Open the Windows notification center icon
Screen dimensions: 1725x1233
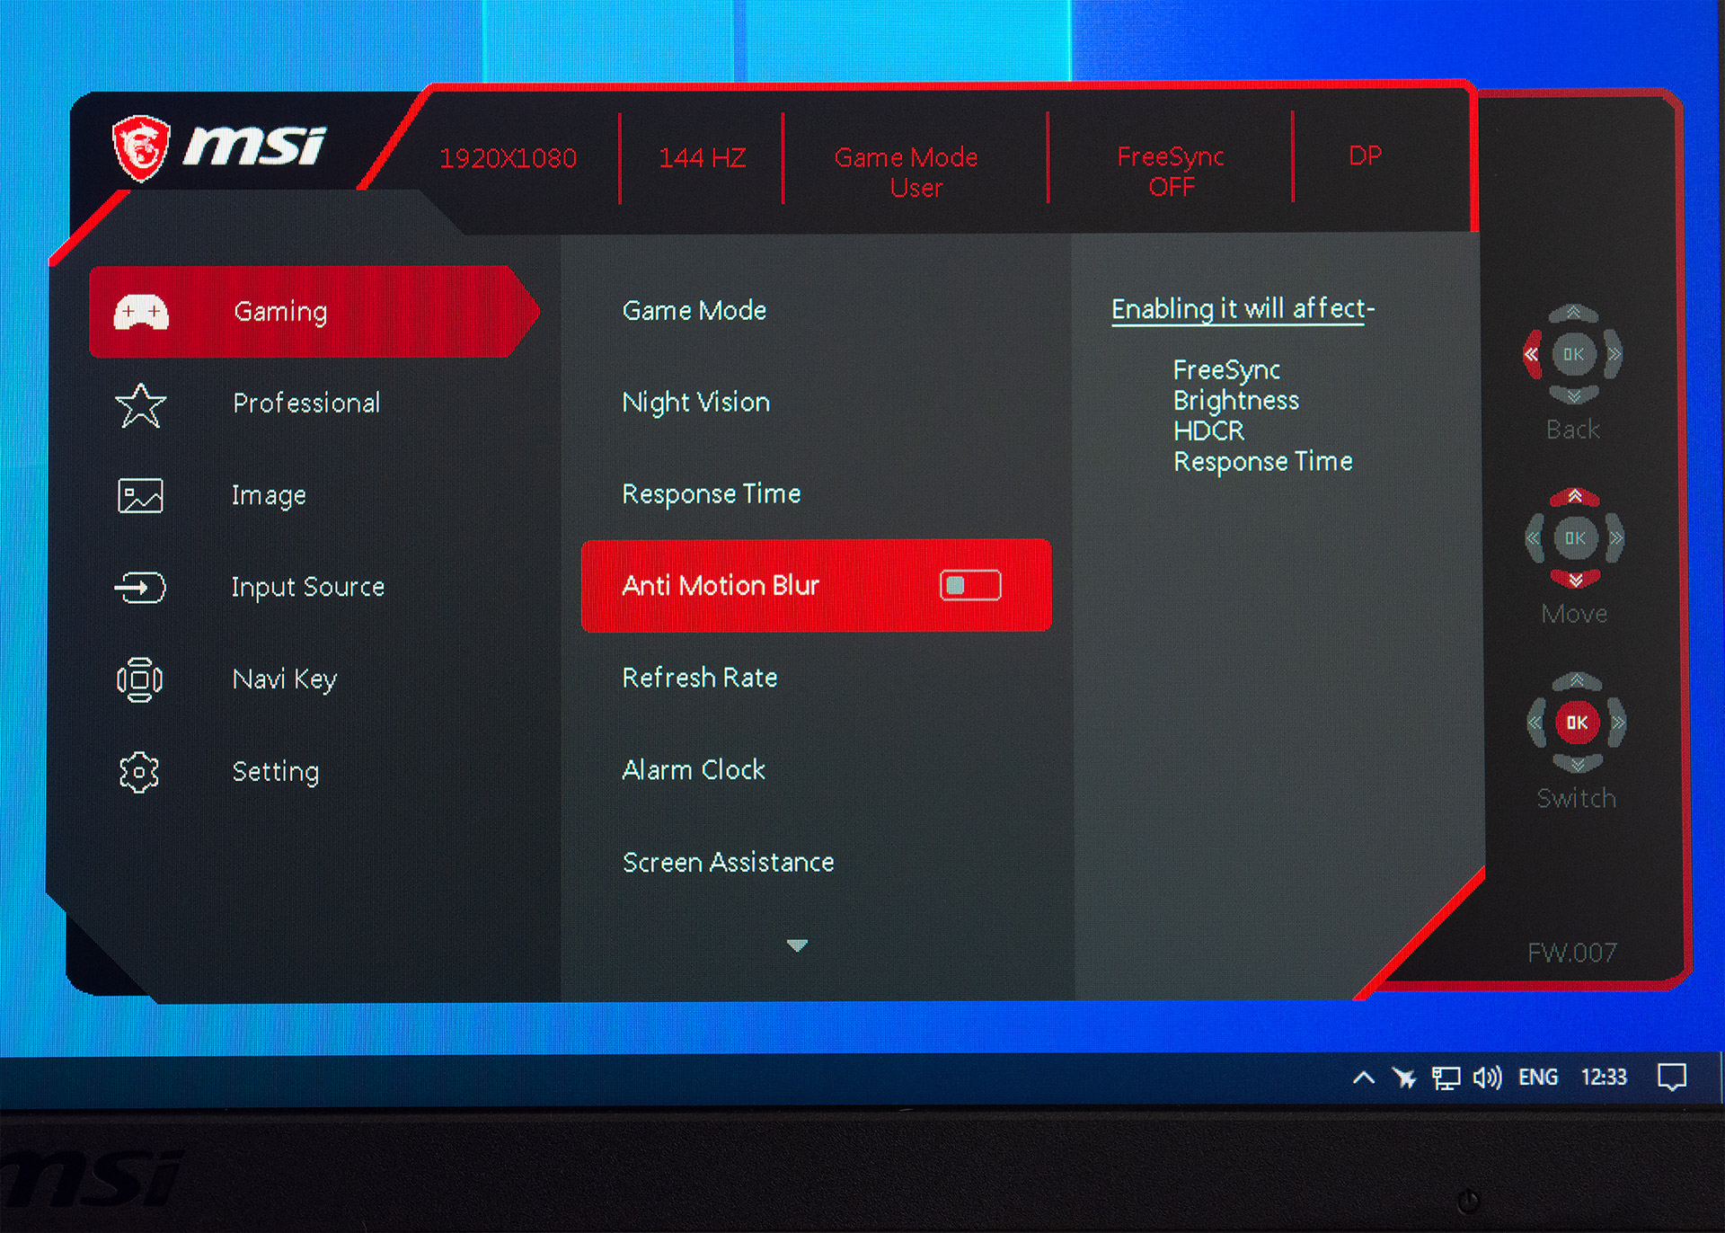tap(1672, 1077)
